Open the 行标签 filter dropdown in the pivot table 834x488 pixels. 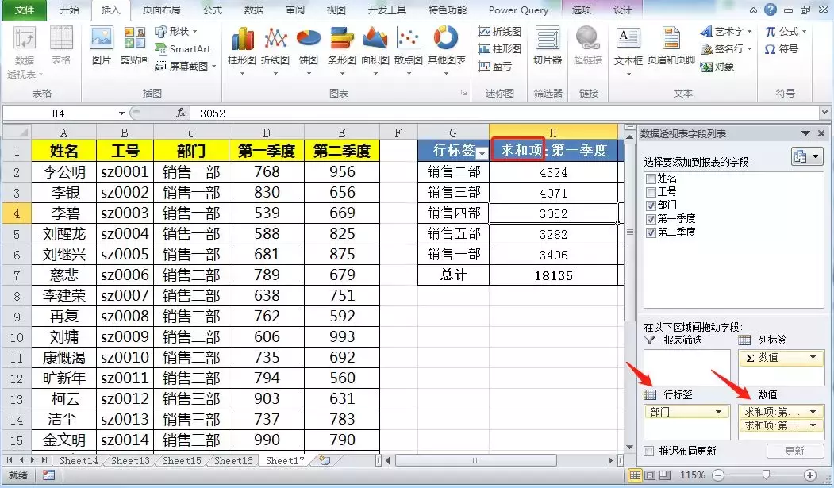[482, 154]
